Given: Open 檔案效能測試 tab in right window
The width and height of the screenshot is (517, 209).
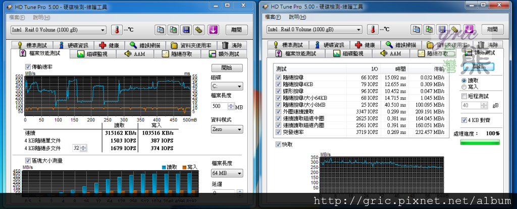Looking at the screenshot, I should tap(296, 54).
